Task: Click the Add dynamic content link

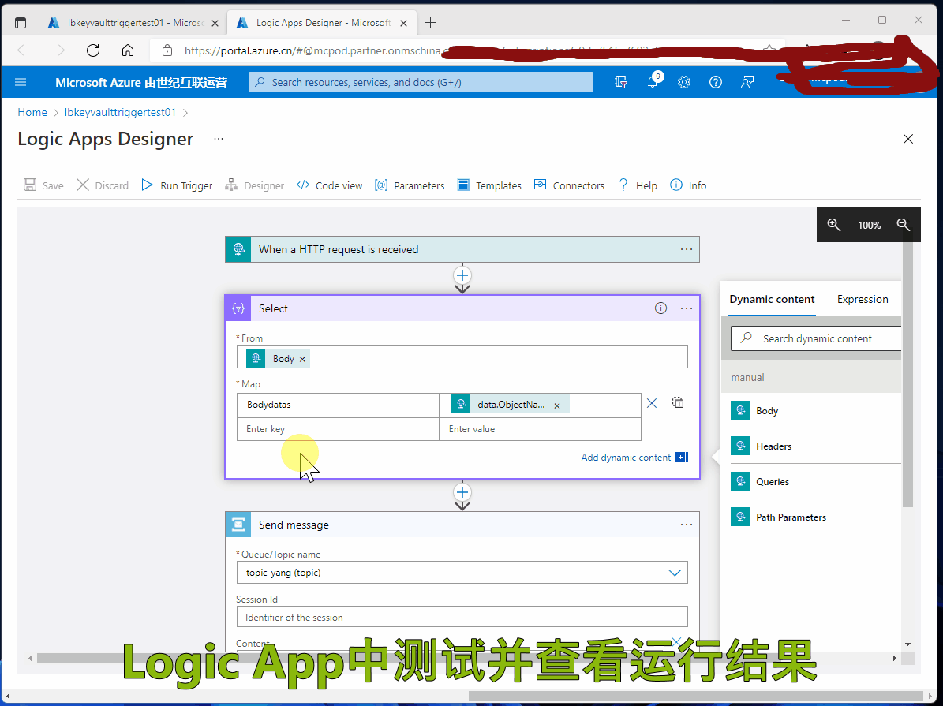Action: [626, 458]
